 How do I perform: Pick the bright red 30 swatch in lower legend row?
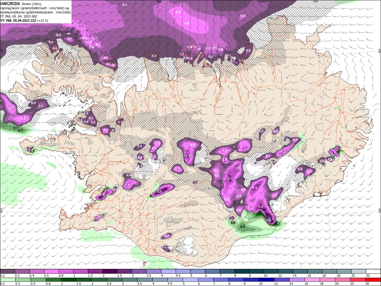373,280
